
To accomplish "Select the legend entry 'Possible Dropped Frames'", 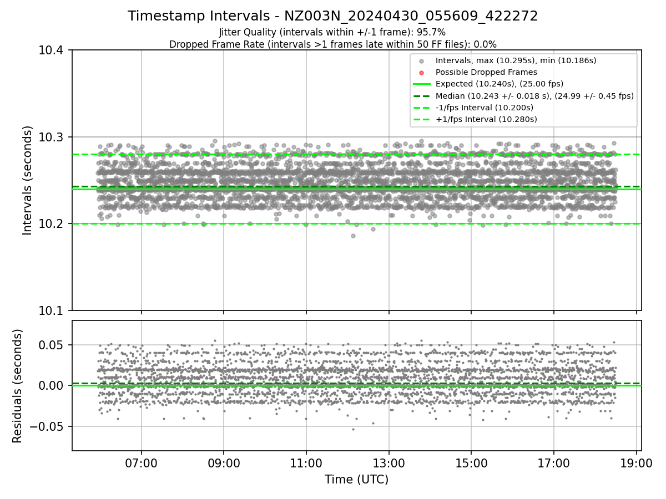I will (x=486, y=72).
